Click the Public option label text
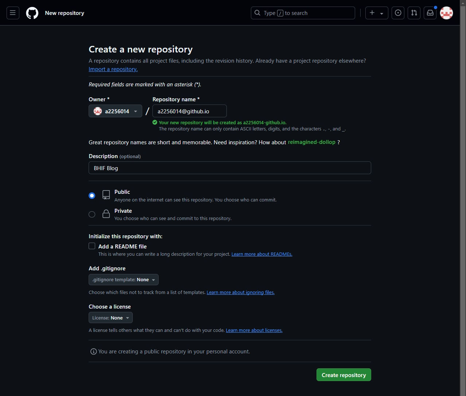Image resolution: width=466 pixels, height=396 pixels. point(122,192)
